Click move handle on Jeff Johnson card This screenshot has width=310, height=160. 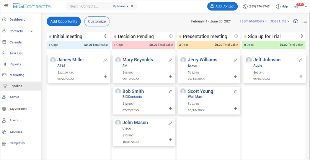[x=301, y=77]
